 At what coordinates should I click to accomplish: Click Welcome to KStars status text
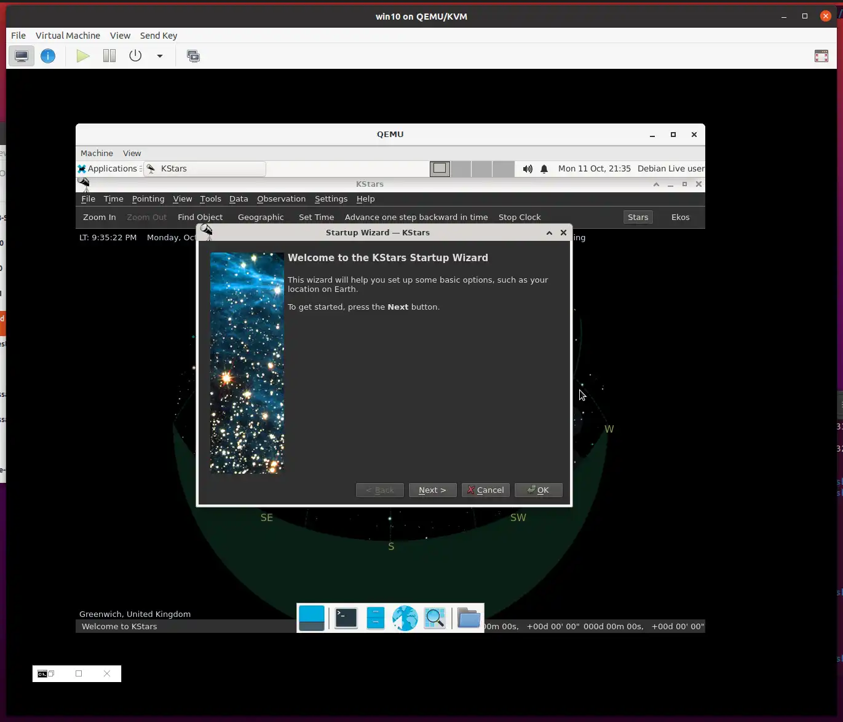click(x=119, y=626)
